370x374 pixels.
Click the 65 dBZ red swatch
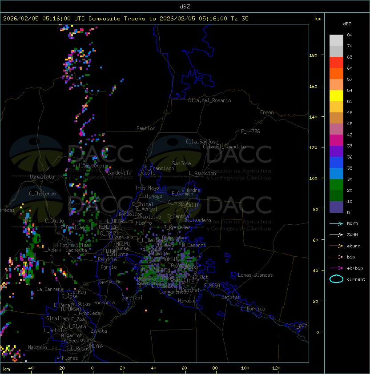pyautogui.click(x=336, y=63)
